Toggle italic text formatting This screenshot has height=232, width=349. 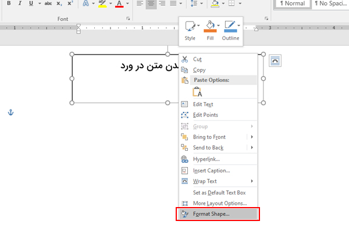[x=19, y=3]
